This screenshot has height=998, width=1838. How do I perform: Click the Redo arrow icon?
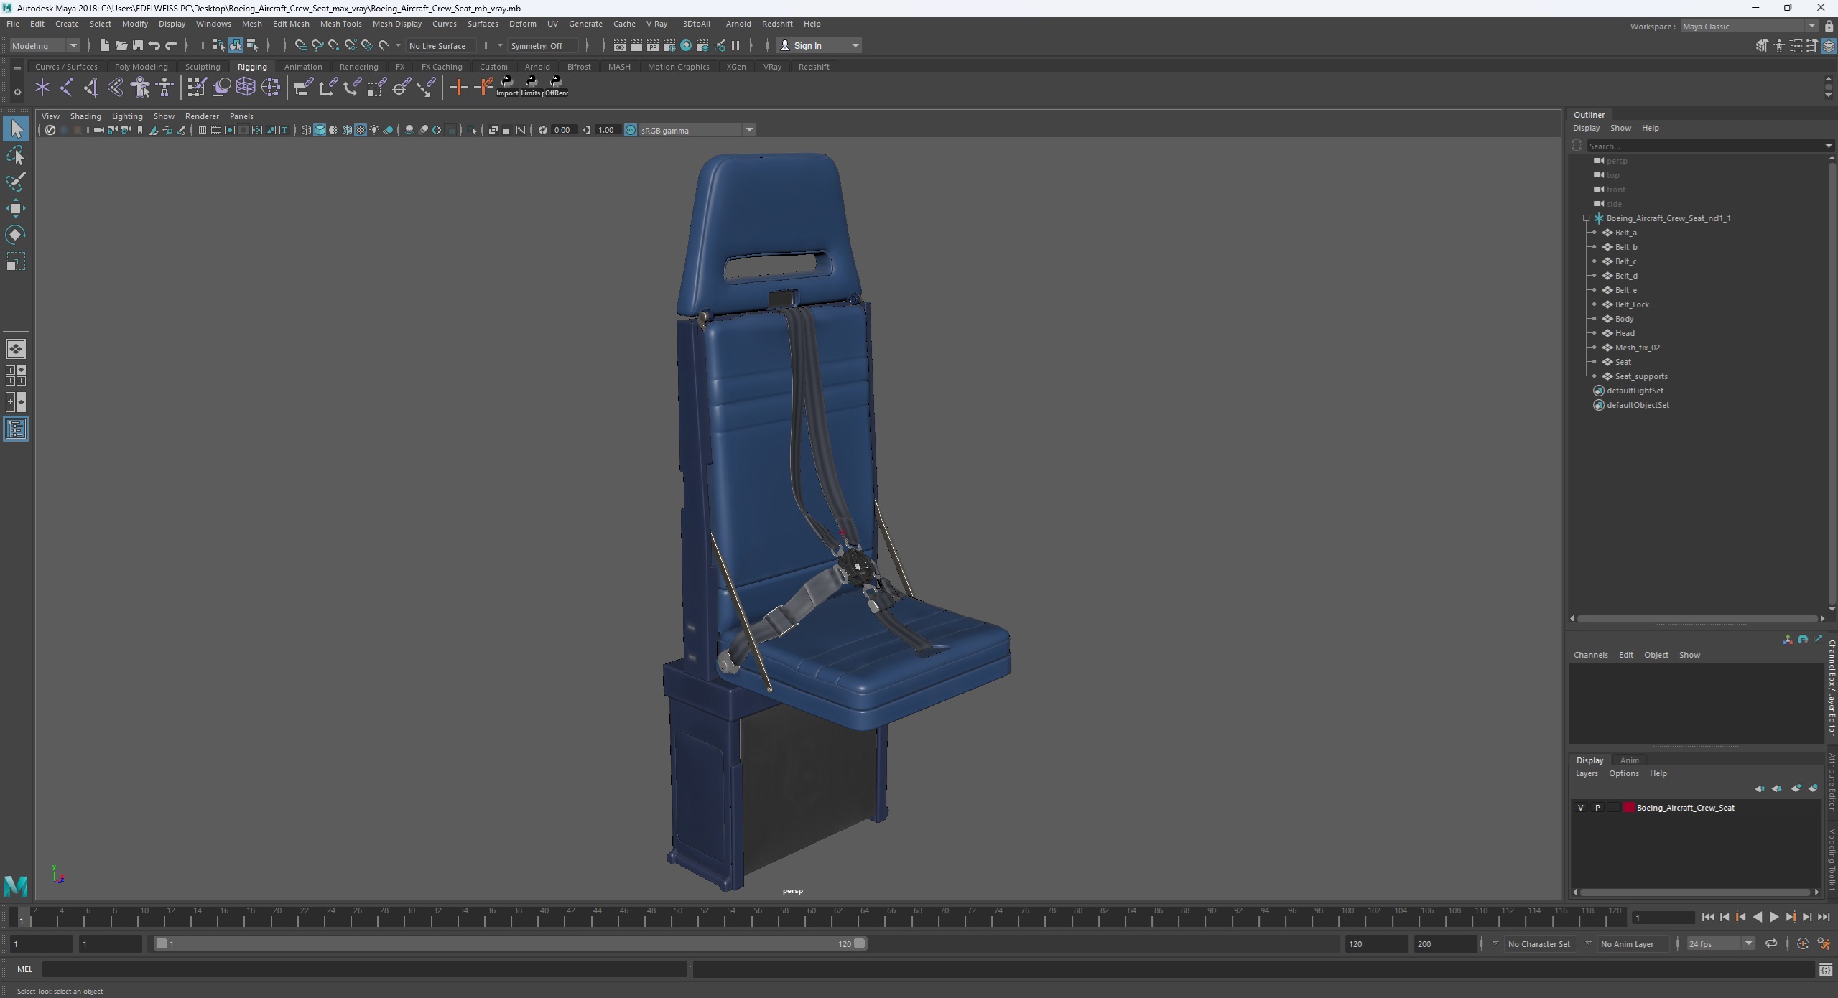(171, 45)
